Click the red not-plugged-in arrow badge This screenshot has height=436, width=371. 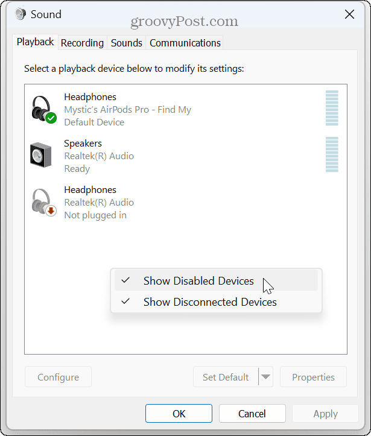point(51,211)
